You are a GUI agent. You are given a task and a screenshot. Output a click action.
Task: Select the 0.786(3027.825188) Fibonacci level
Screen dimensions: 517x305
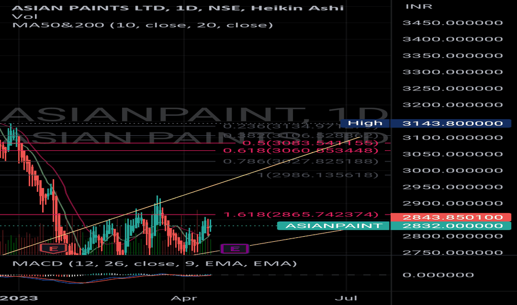tap(301, 161)
